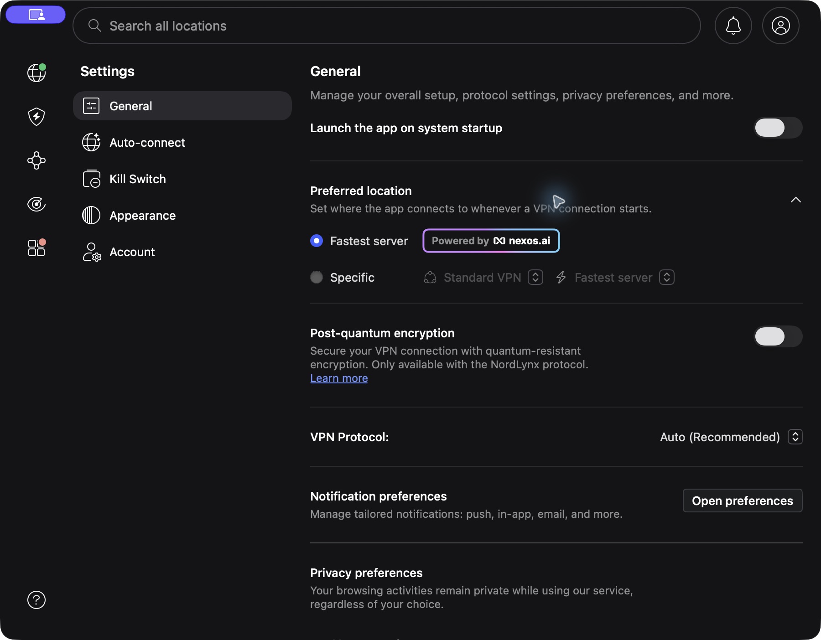Go to Appearance settings
Screen dimensions: 821x640
(x=182, y=215)
